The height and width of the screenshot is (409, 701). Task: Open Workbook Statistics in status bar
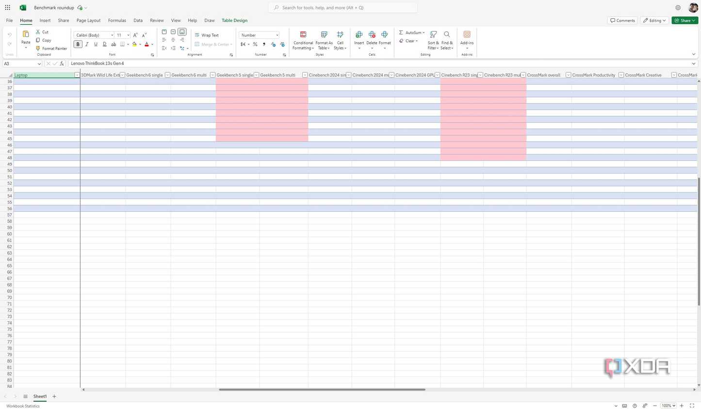(23, 406)
